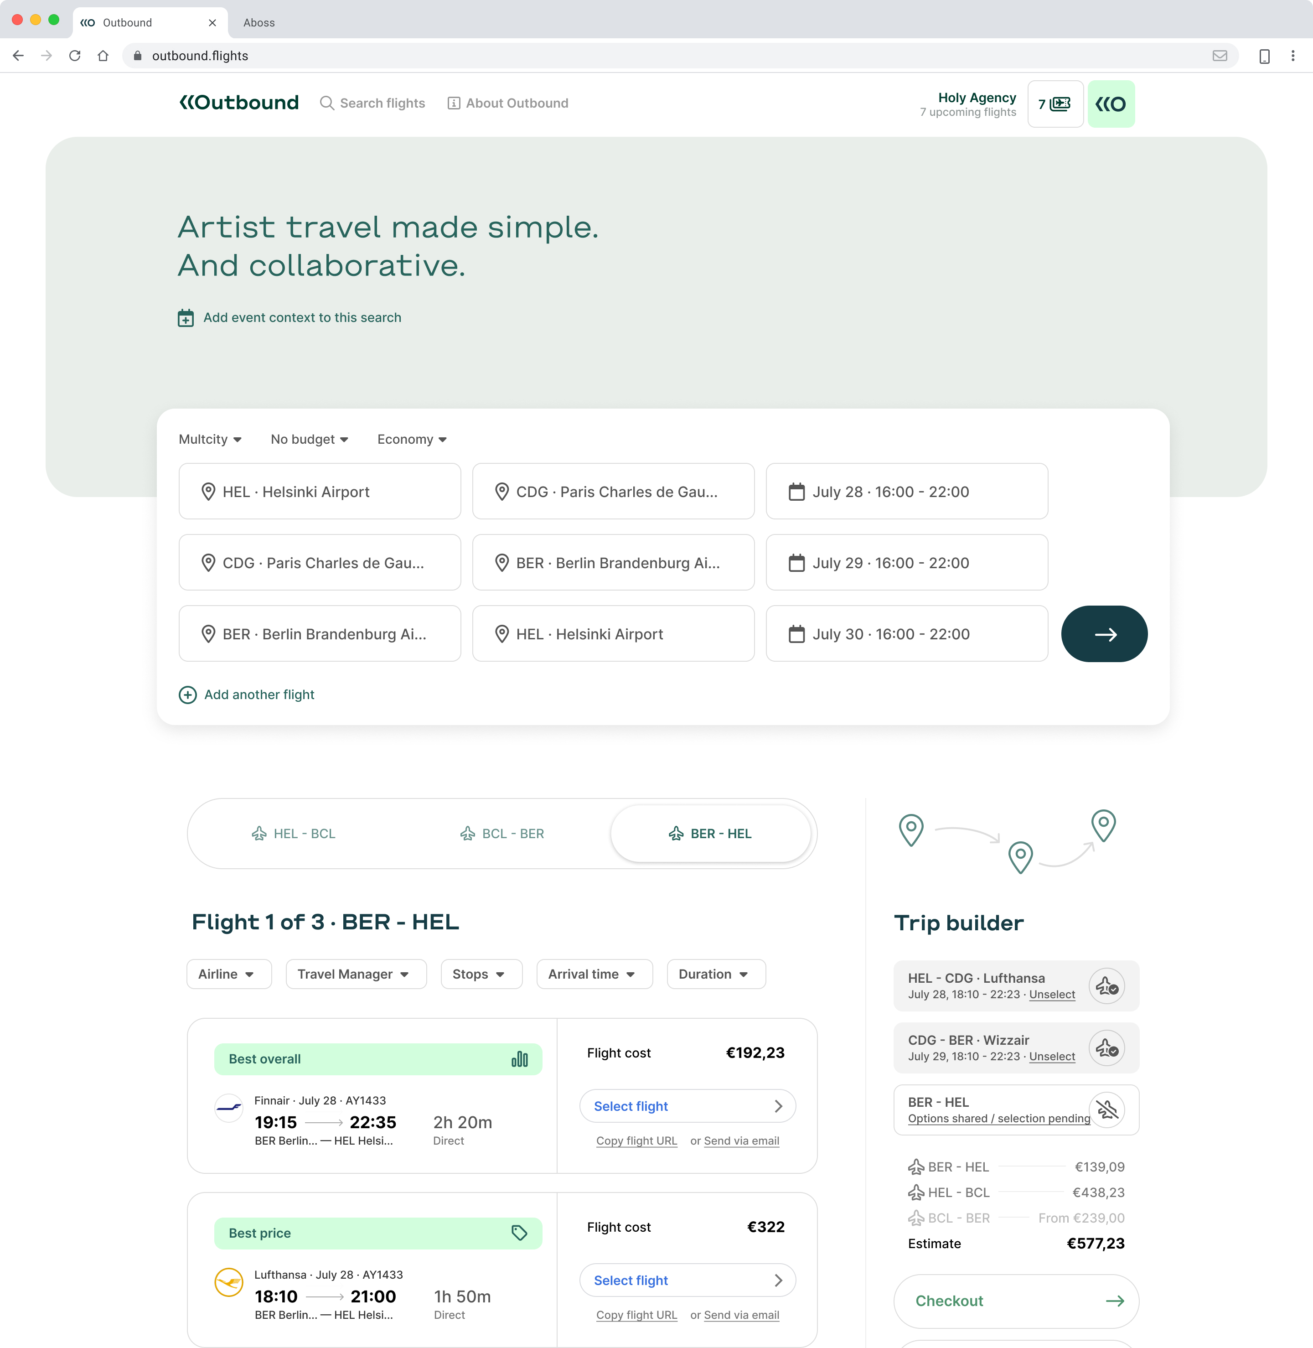Switch to the Aboss browser tab

click(259, 23)
